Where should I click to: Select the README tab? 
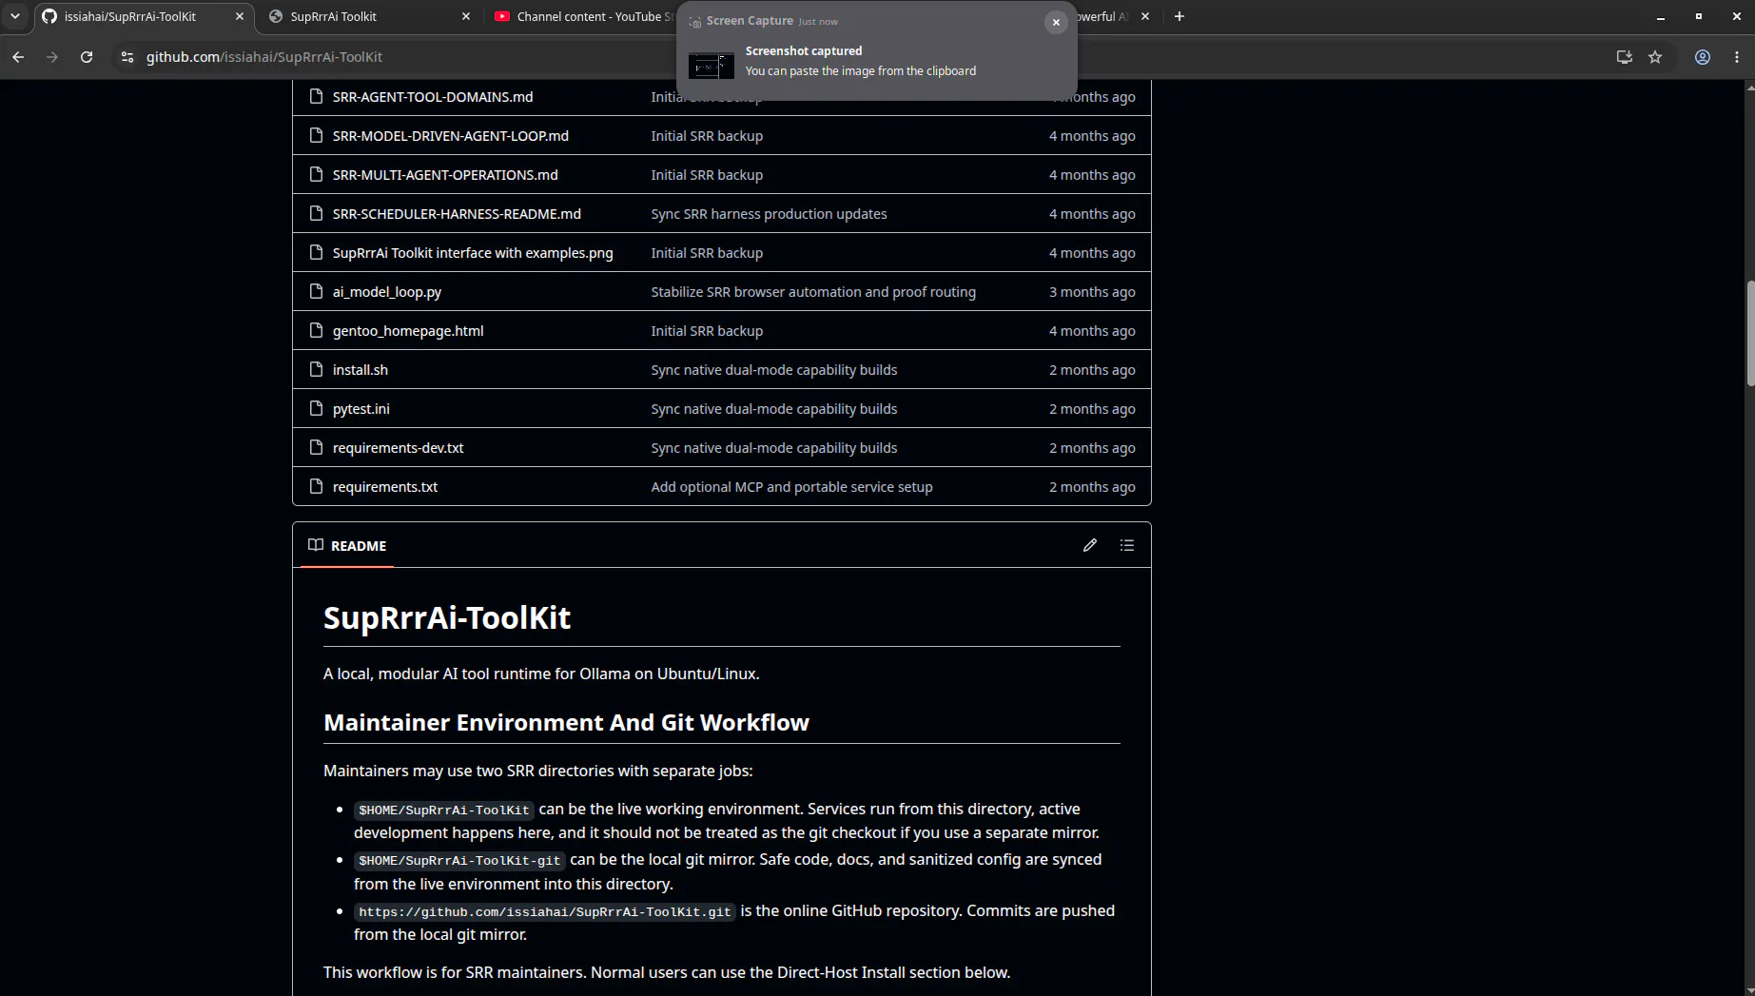[x=347, y=545]
